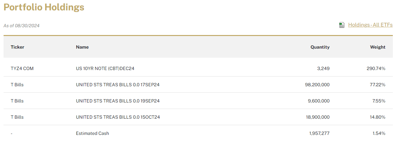Click the Weight column header
Image resolution: width=399 pixels, height=143 pixels.
[378, 47]
